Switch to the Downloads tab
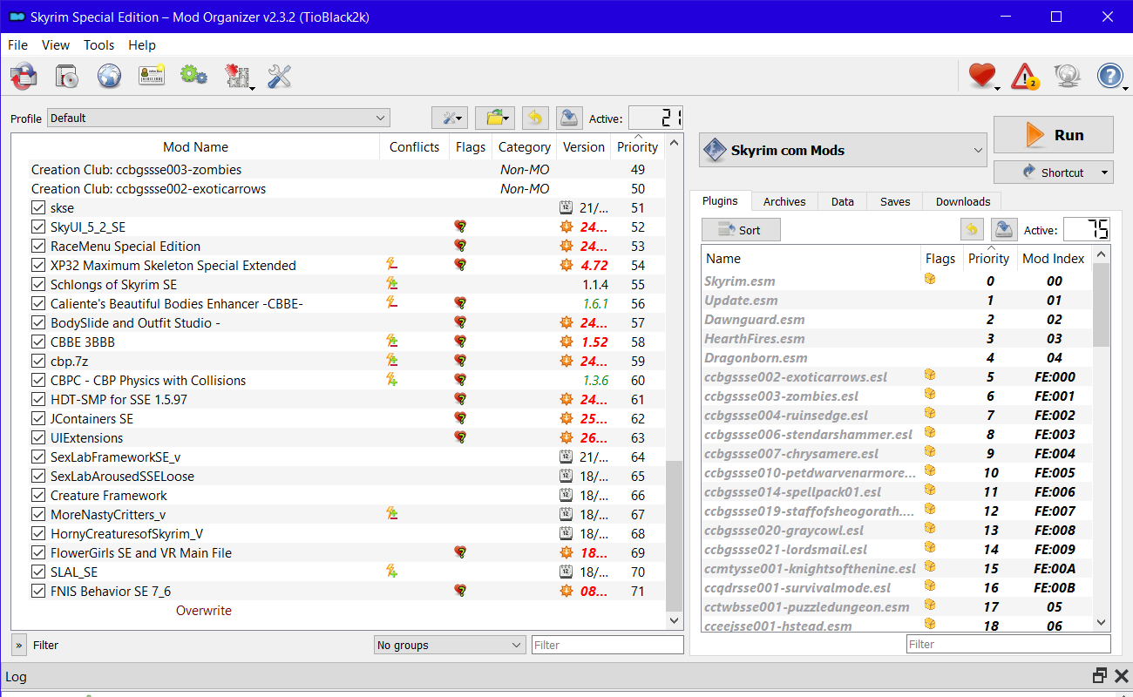This screenshot has height=697, width=1133. (x=963, y=201)
